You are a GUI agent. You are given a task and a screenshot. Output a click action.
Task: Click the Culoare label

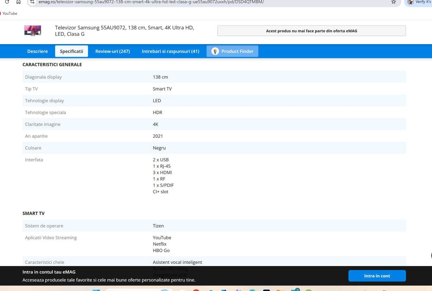point(33,148)
